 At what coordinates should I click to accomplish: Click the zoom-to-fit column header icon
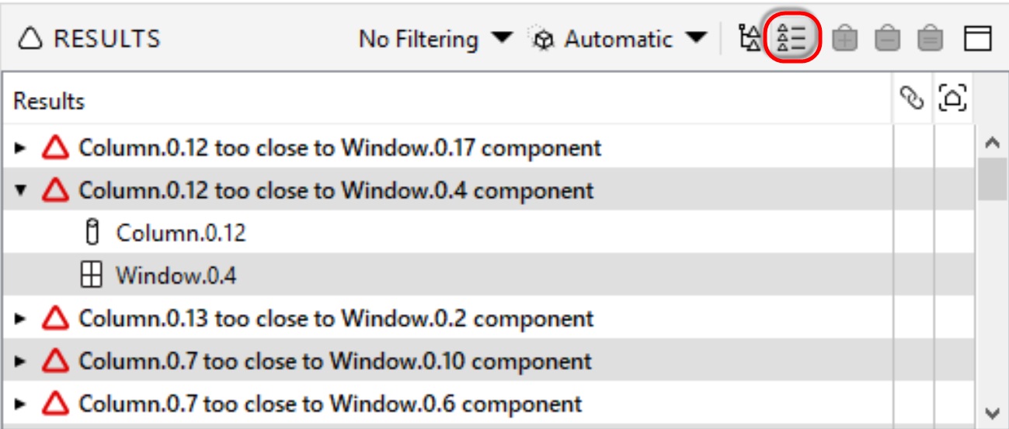pos(952,98)
